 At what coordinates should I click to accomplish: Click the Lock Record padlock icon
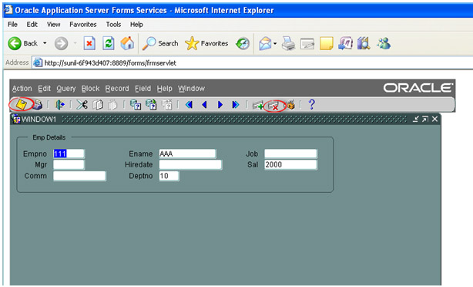pos(290,105)
